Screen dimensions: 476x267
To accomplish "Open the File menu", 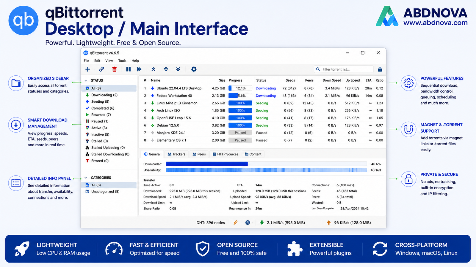I will point(86,61).
